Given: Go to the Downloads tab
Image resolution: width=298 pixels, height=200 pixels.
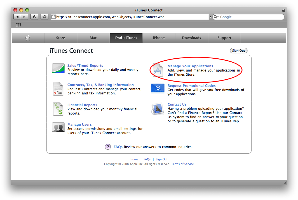Looking at the screenshot, I should (192, 38).
